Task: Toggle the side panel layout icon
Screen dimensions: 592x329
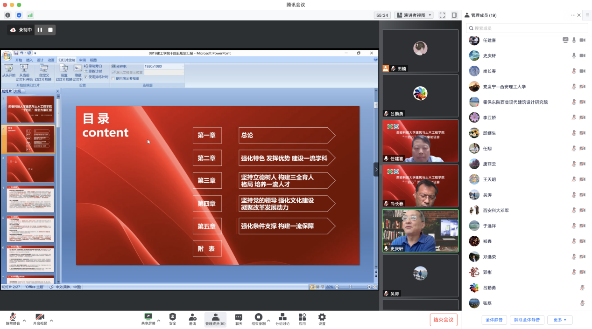Action: point(454,15)
